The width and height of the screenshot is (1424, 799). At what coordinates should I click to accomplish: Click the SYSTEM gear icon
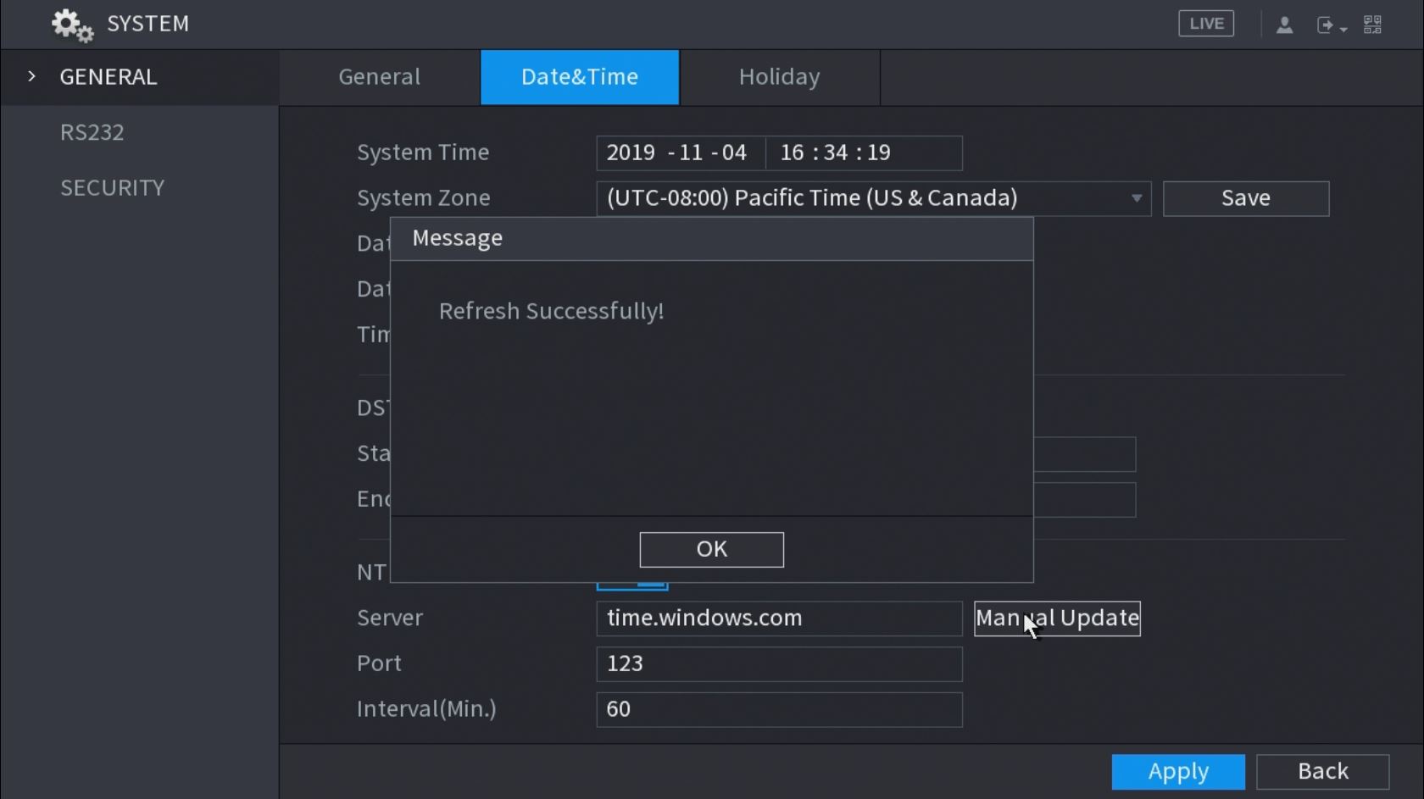pos(71,25)
